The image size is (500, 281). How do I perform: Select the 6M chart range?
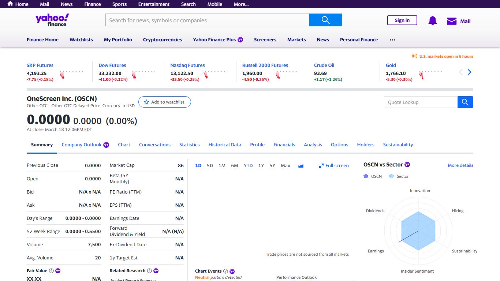[235, 165]
